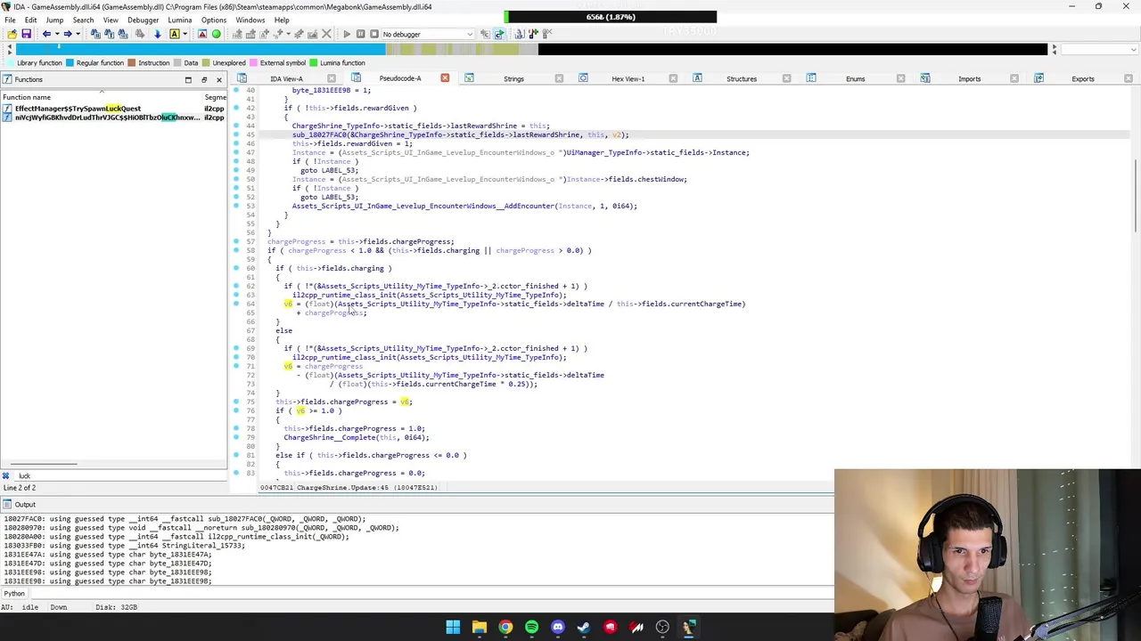This screenshot has height=641, width=1141.
Task: Float the Functions panel window
Action: pyautogui.click(x=204, y=80)
